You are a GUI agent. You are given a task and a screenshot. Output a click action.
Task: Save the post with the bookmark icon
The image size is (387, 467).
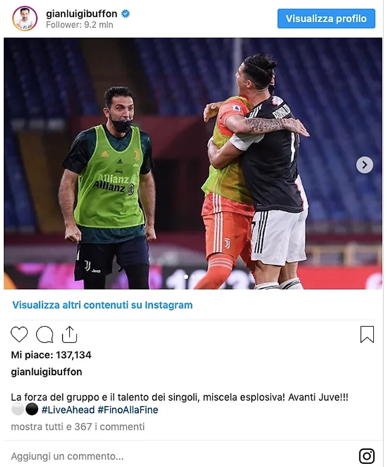367,334
